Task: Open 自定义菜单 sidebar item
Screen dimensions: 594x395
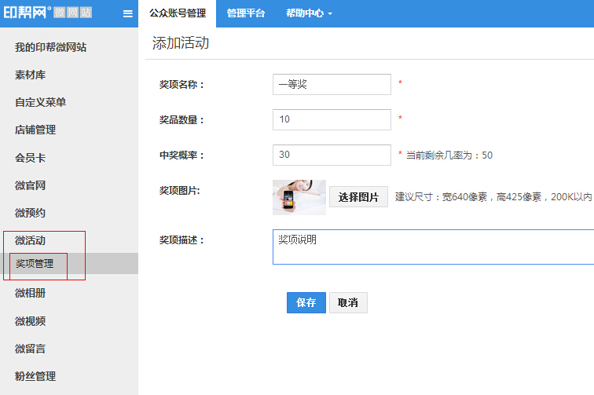Action: tap(40, 102)
